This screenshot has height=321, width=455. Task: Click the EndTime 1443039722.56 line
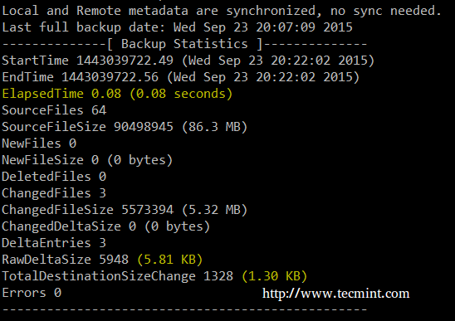[181, 77]
